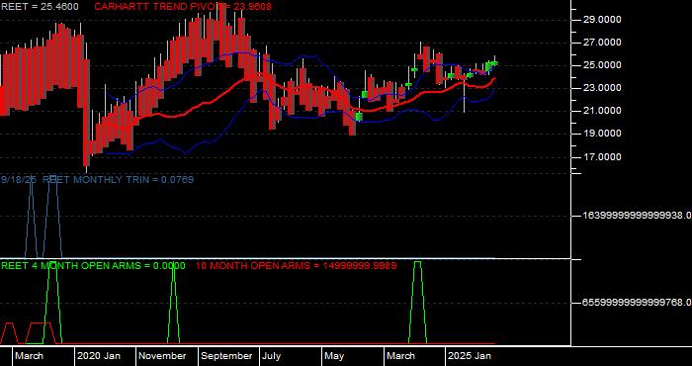Click the March label before 2025 Jan
The height and width of the screenshot is (366, 692).
click(401, 356)
